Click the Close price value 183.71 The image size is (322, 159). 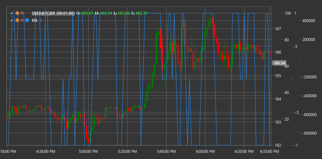[141, 13]
